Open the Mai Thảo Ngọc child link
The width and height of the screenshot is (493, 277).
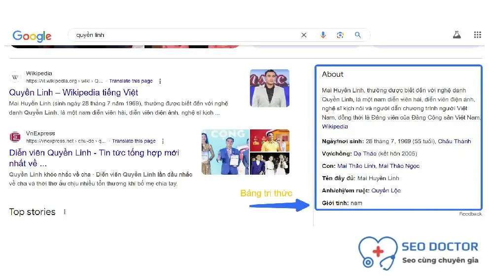point(399,166)
